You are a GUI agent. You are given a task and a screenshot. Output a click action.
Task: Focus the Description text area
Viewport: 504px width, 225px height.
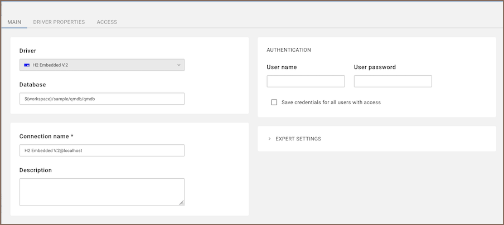101,192
